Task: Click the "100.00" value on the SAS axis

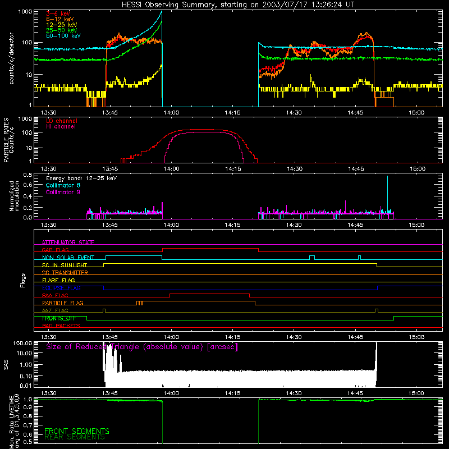Action: pos(22,343)
